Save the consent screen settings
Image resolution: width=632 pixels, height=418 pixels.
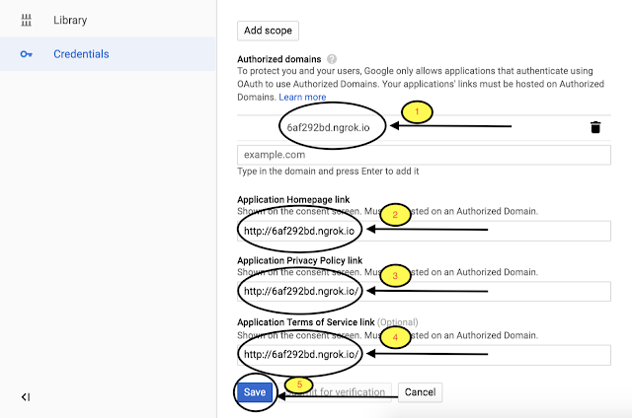(x=255, y=391)
